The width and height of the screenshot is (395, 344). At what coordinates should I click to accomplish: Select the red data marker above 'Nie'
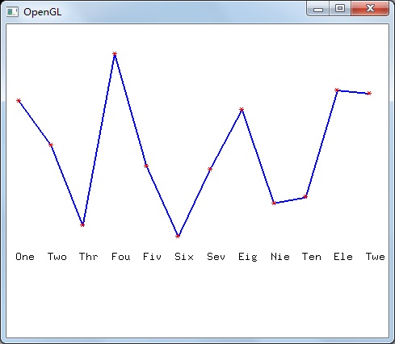pos(274,203)
